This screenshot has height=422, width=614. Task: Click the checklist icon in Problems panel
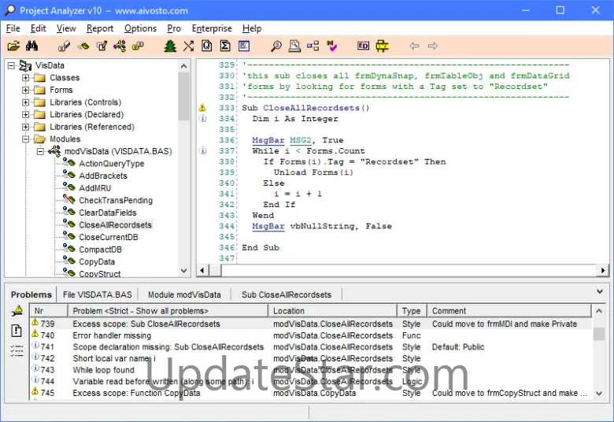17,350
